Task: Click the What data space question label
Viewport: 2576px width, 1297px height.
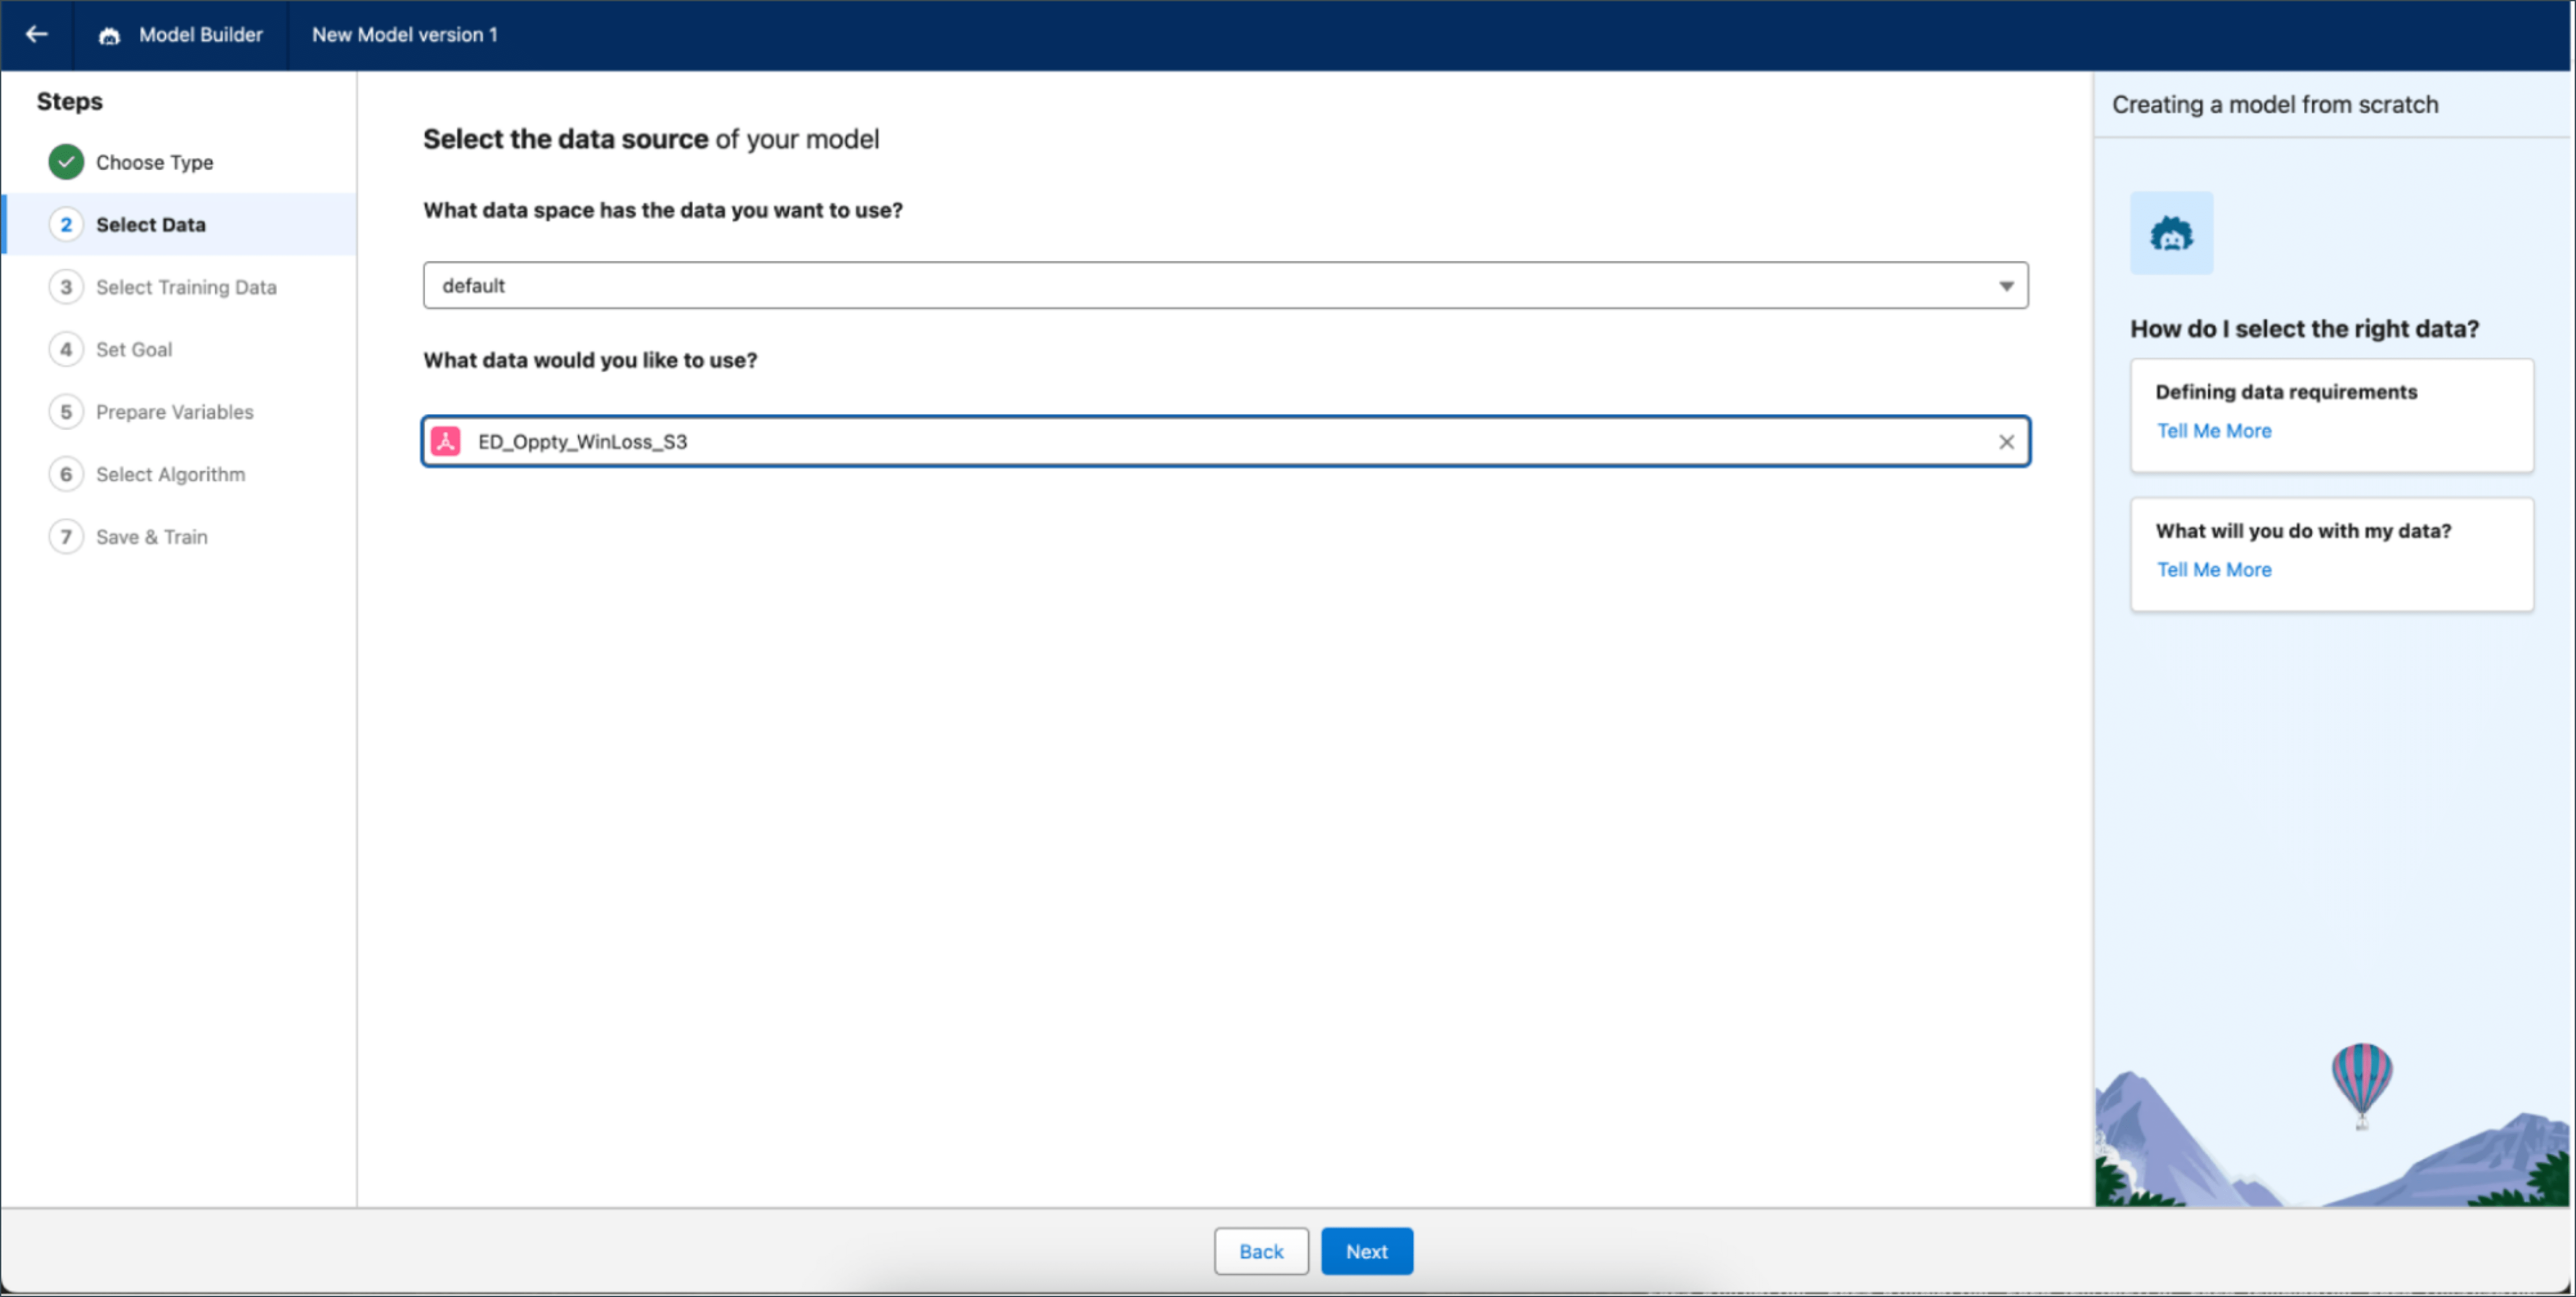Action: [x=662, y=211]
